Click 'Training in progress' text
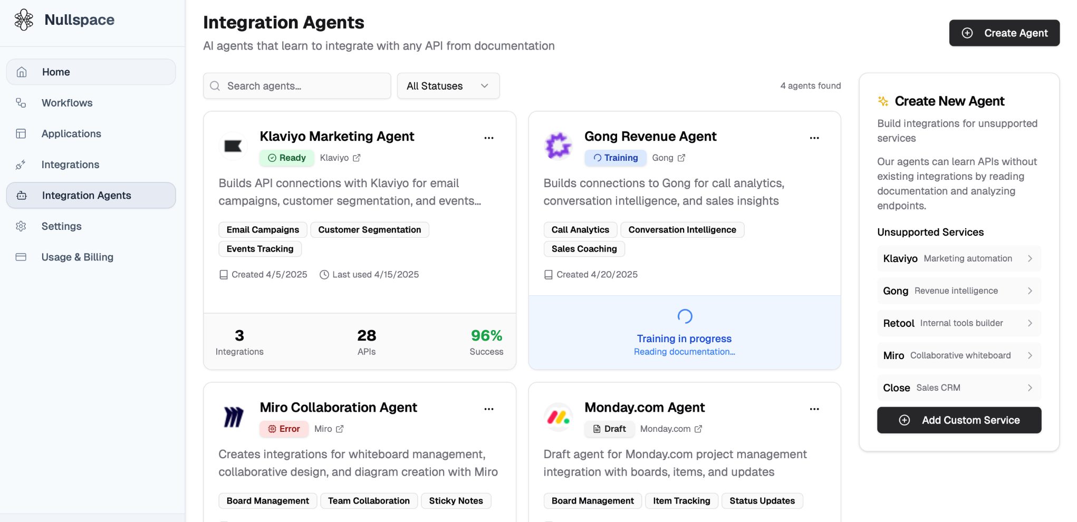Viewport: 1077px width, 522px height. (x=684, y=339)
